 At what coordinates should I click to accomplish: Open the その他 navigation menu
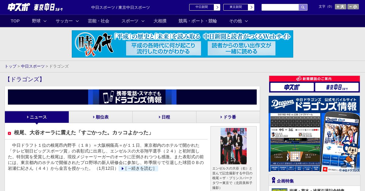point(235,21)
